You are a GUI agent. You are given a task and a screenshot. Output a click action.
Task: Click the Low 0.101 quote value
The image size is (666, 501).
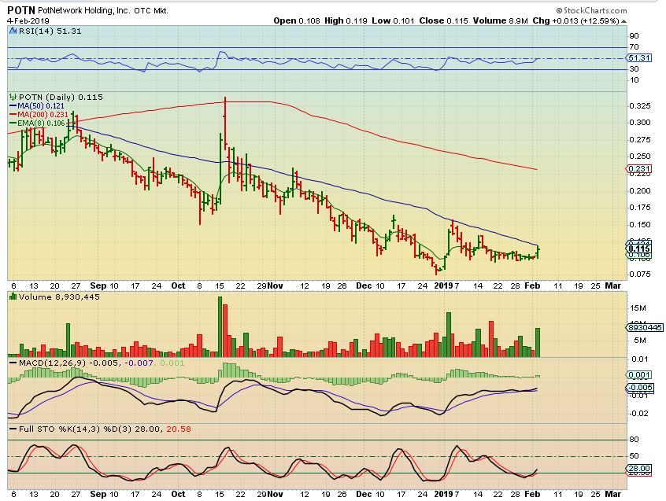[393, 20]
